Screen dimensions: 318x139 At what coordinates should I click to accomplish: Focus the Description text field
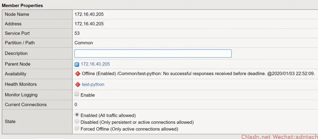point(153,53)
